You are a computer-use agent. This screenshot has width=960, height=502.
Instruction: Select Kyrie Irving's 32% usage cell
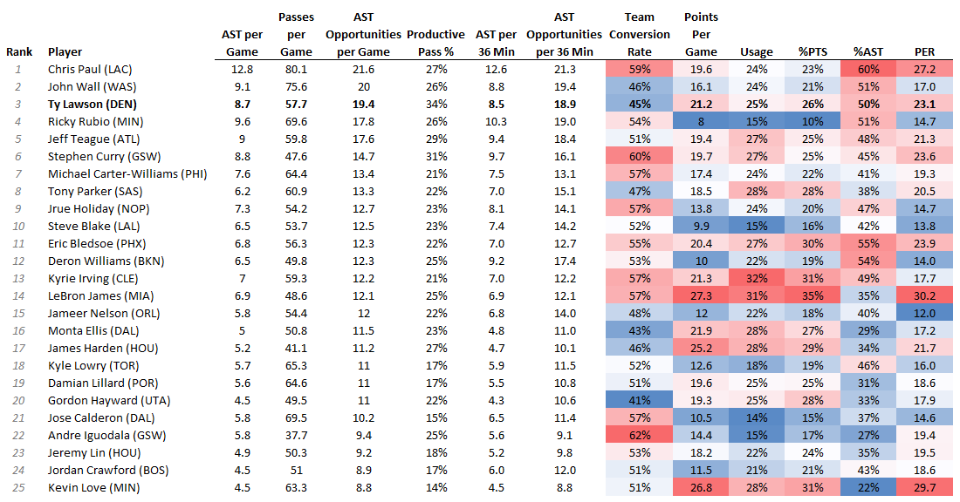point(756,279)
